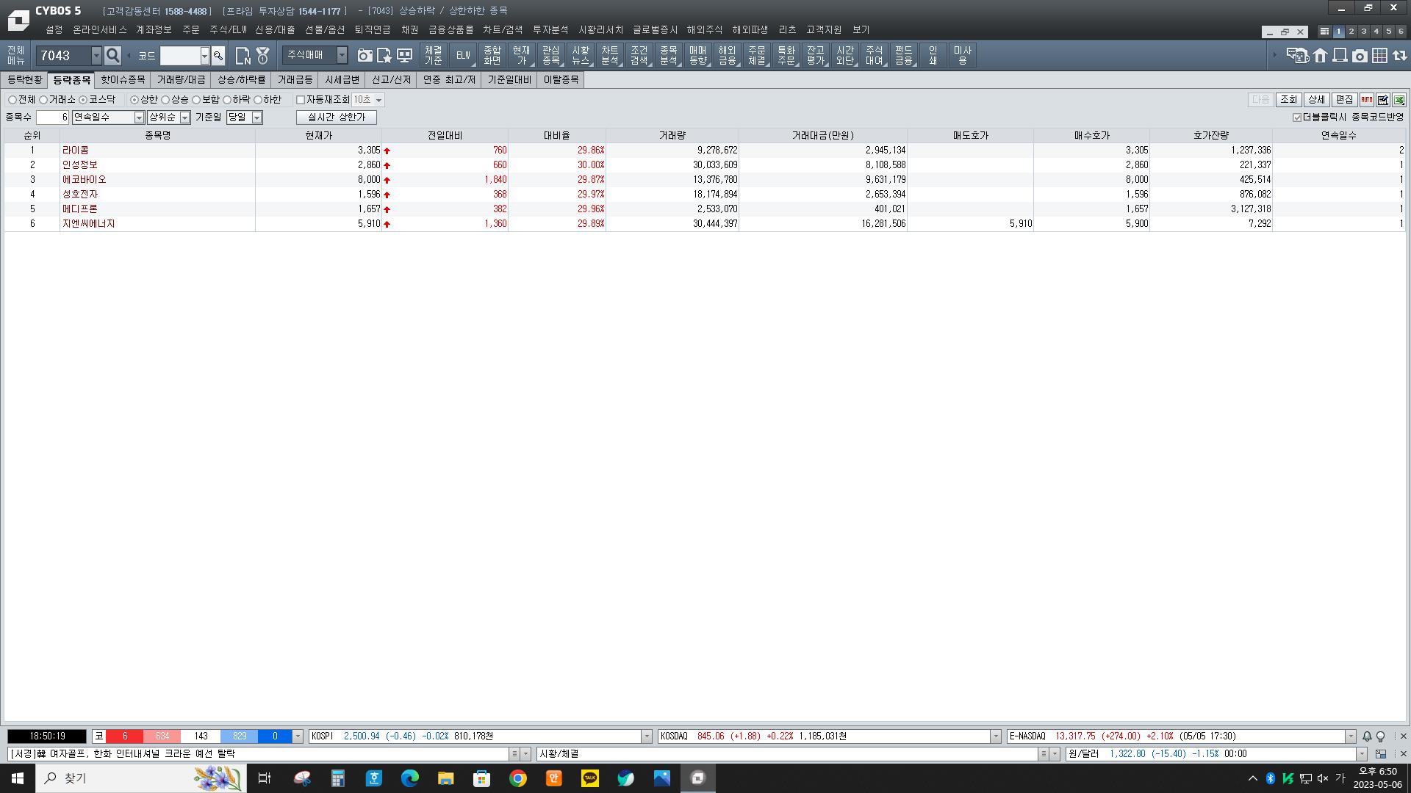Click the memo edit icon beside AUTO
The image size is (1411, 793).
(x=1383, y=100)
